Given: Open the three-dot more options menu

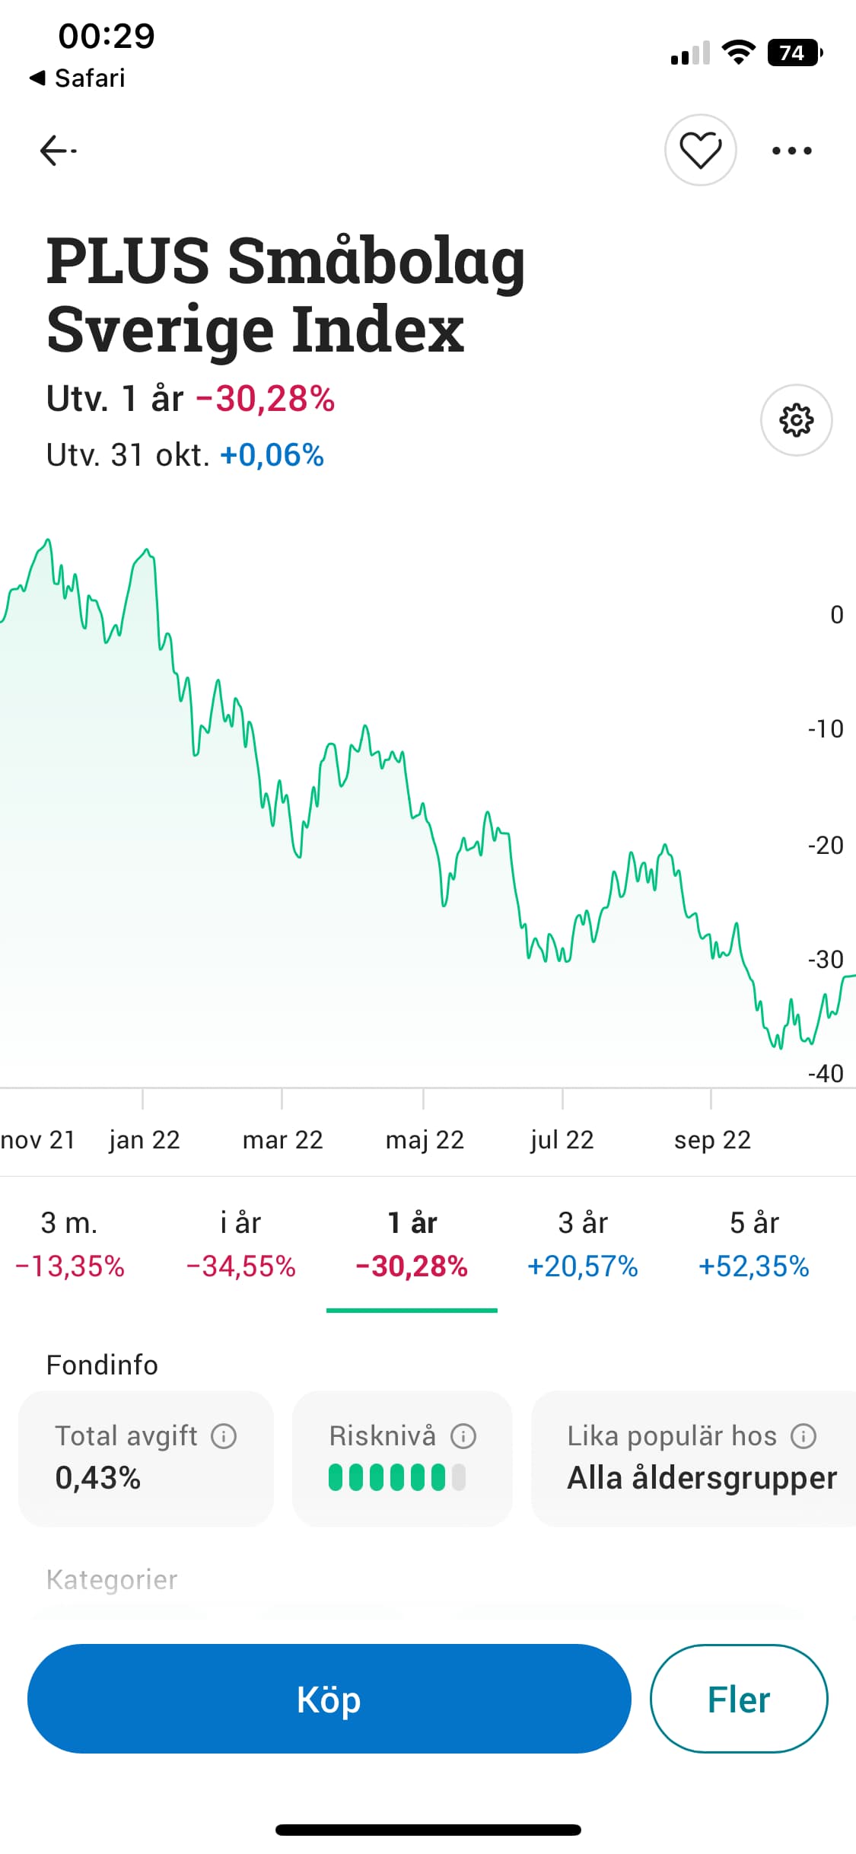Looking at the screenshot, I should tap(791, 151).
